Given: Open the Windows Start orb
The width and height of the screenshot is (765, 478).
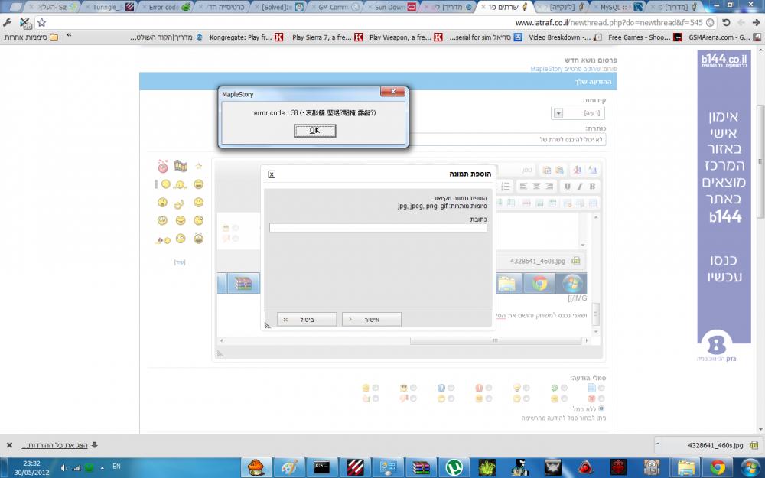Looking at the screenshot, I should point(750,467).
